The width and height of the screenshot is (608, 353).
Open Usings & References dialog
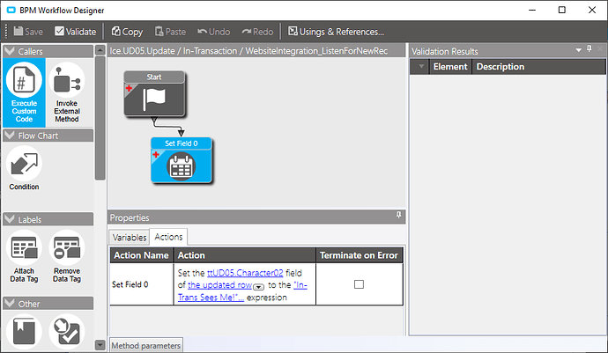[x=336, y=32]
